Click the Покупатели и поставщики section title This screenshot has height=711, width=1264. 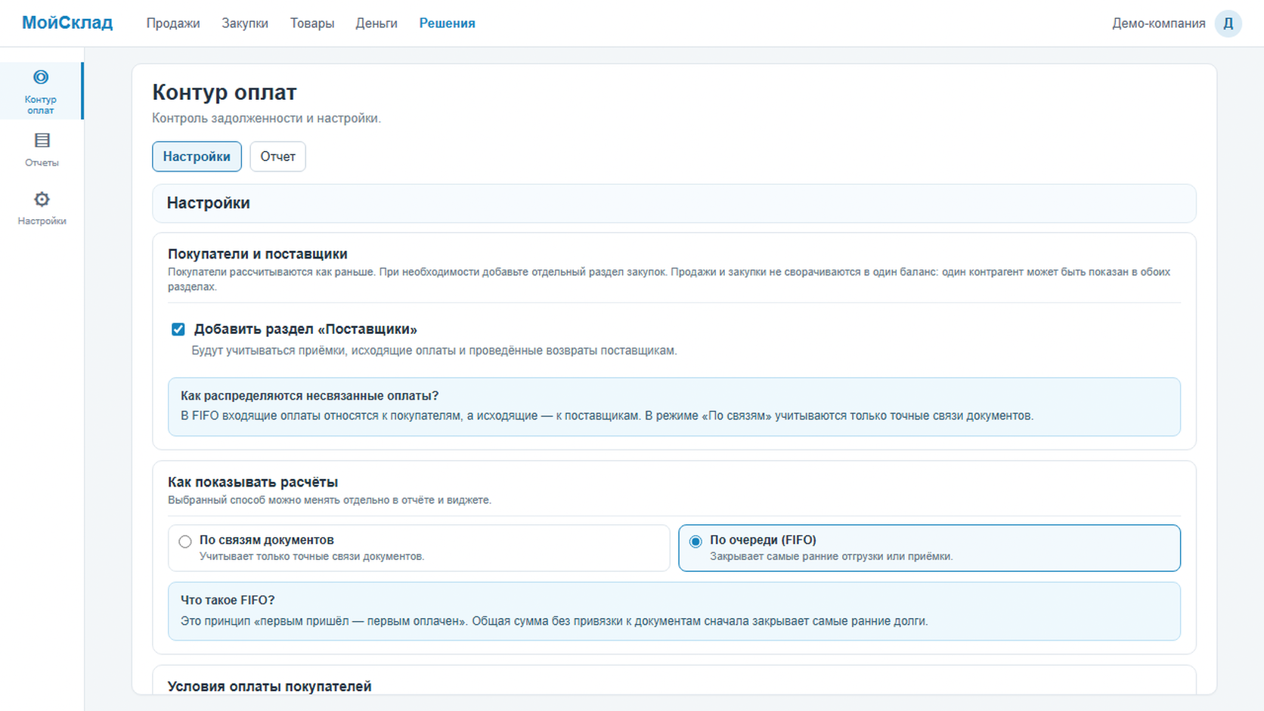(x=258, y=254)
